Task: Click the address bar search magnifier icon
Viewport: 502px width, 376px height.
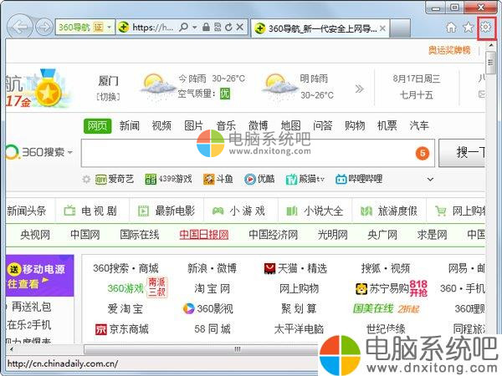Action: point(183,28)
